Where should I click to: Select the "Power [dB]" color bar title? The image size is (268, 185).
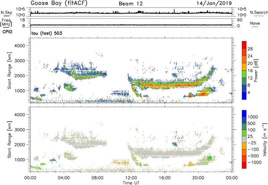[x=256, y=70]
